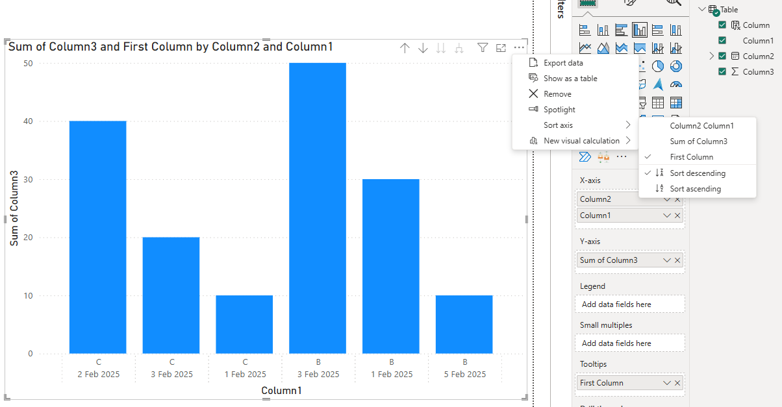Uncheck the Column field checkbox
Image resolution: width=782 pixels, height=407 pixels.
pyautogui.click(x=722, y=25)
